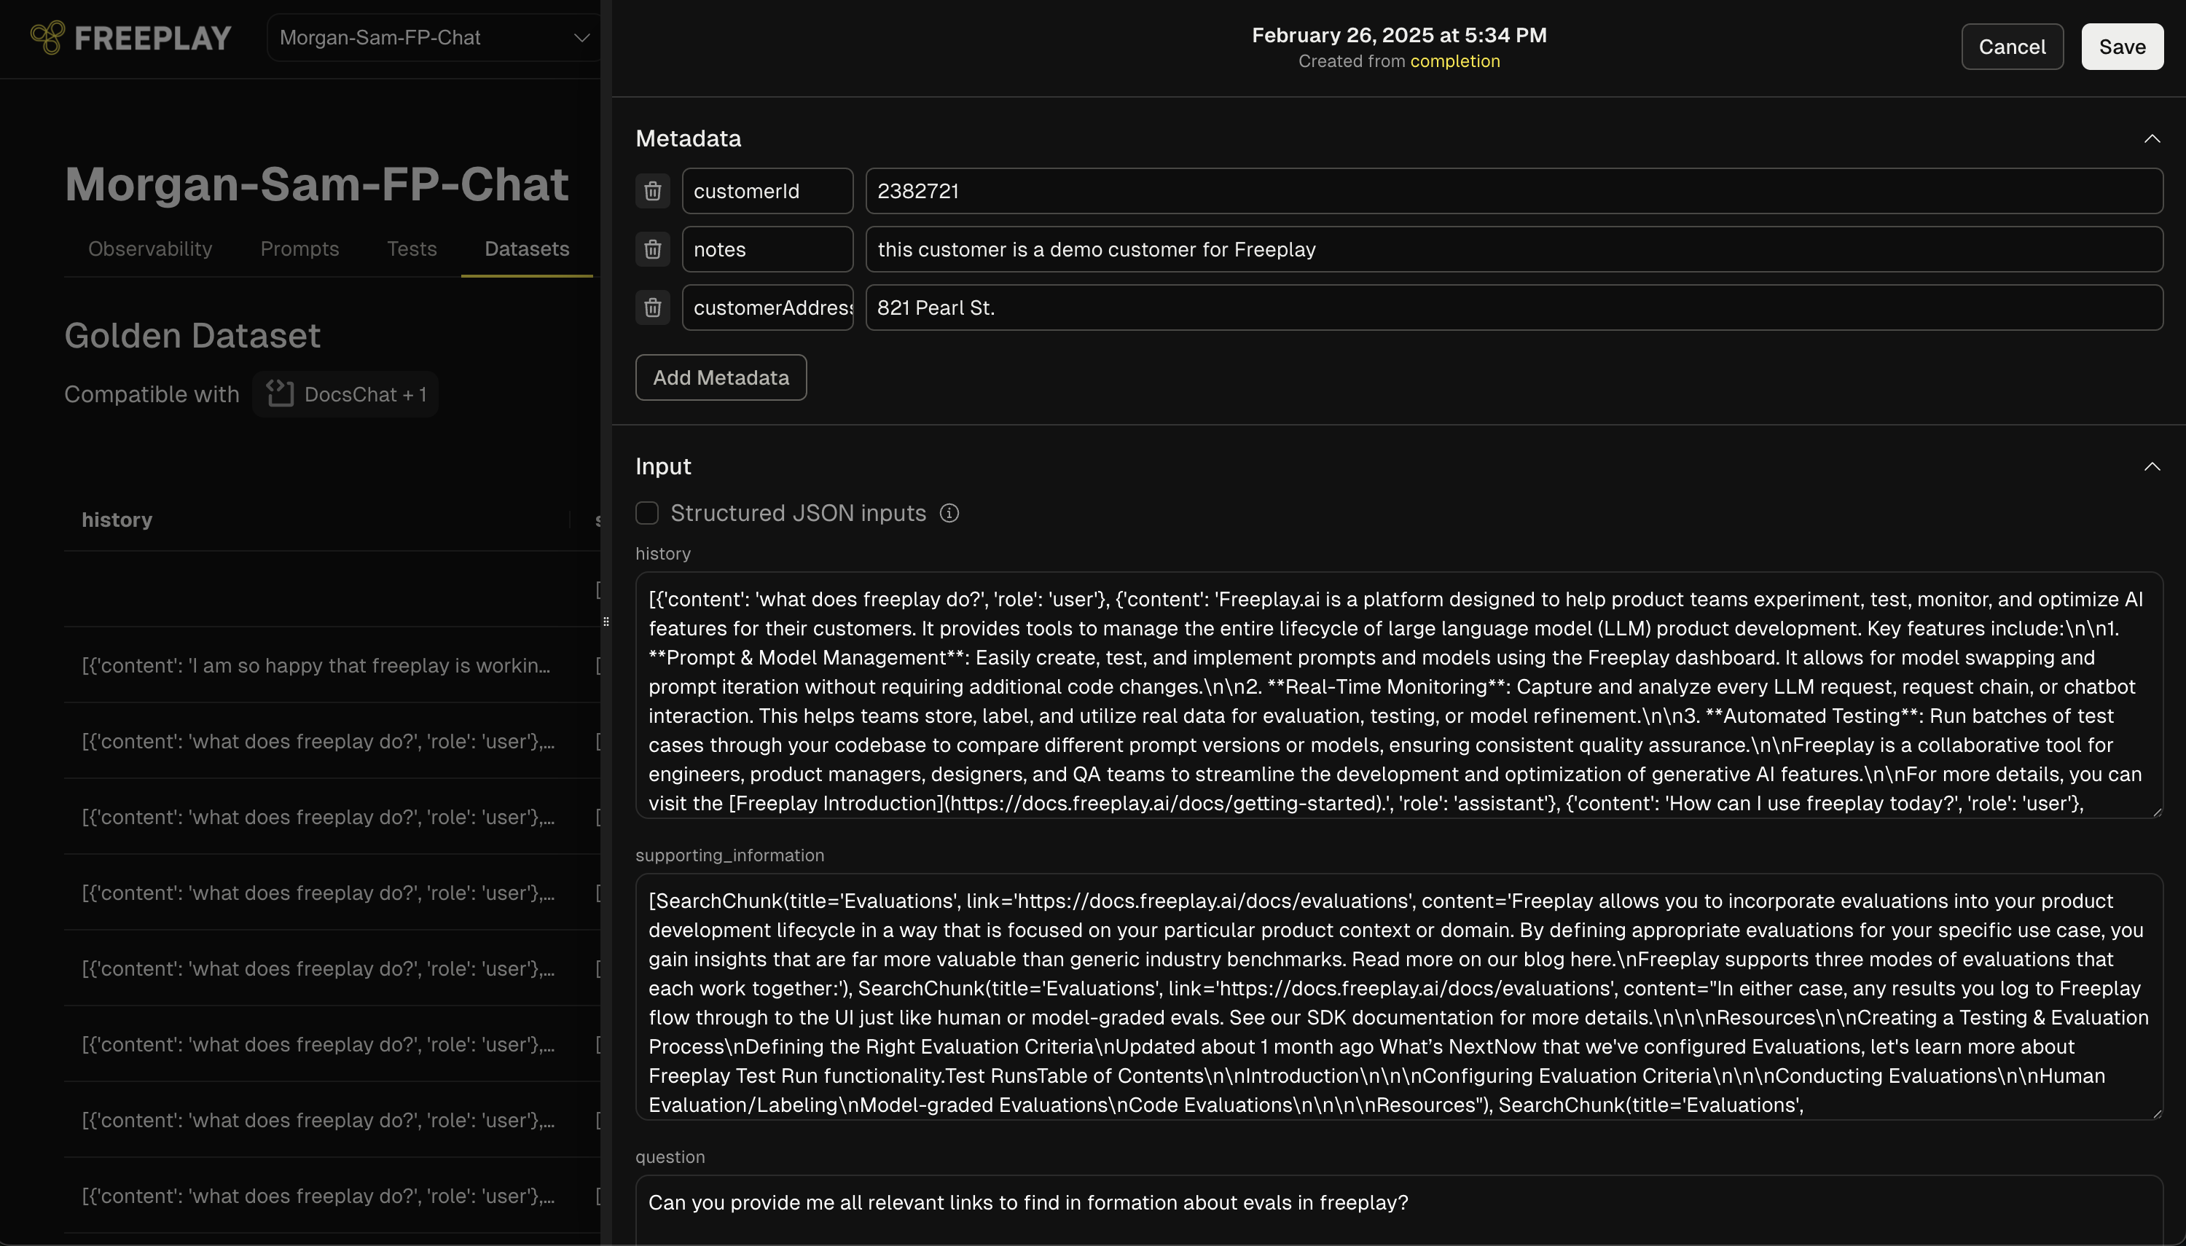Click panel drag handle on divider
The image size is (2186, 1246).
606,622
